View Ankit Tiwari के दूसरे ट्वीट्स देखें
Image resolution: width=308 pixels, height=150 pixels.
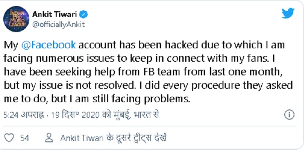(113, 138)
